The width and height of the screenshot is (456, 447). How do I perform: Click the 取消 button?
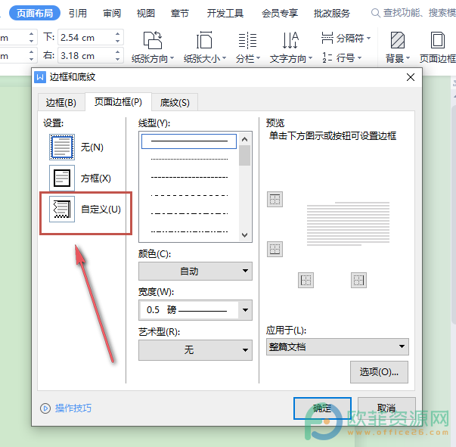coord(386,408)
